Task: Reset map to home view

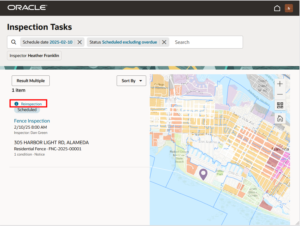Action: click(280, 118)
